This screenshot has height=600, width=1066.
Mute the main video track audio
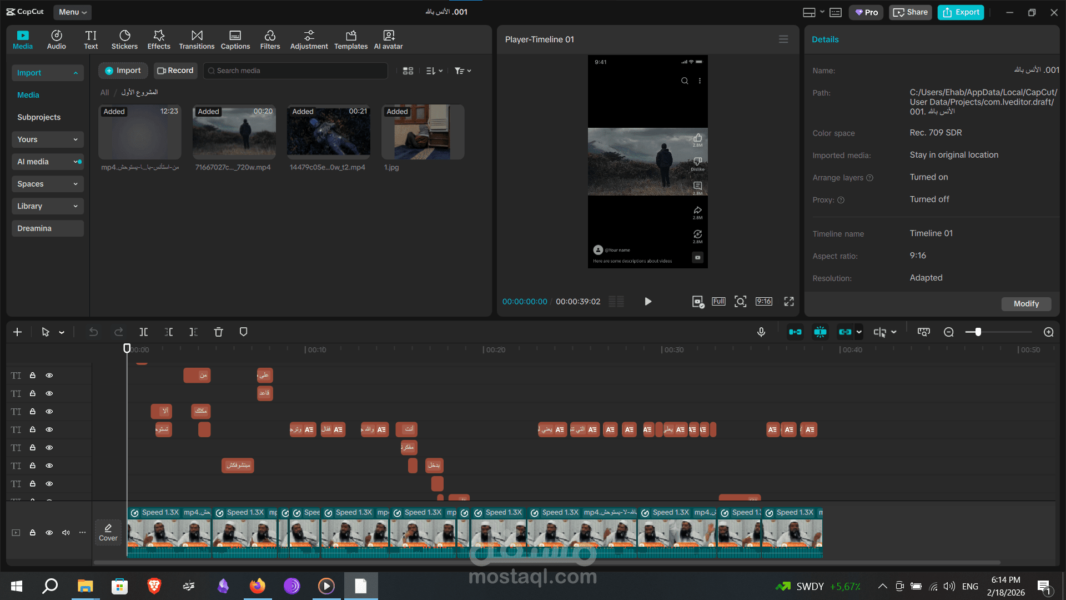(x=66, y=532)
